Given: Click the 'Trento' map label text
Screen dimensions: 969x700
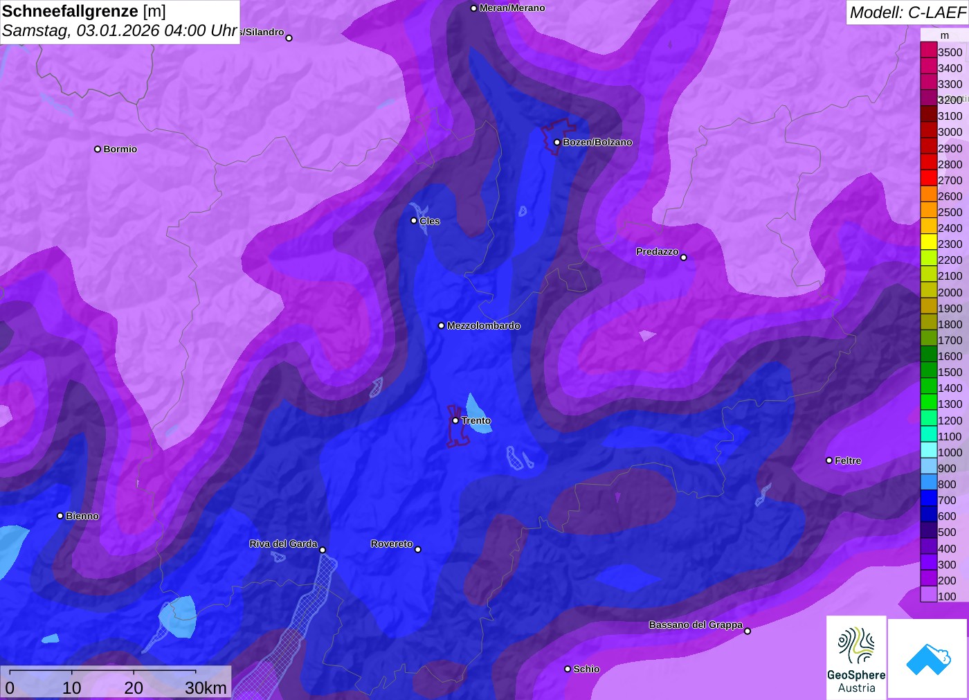Looking at the screenshot, I should click(x=476, y=420).
